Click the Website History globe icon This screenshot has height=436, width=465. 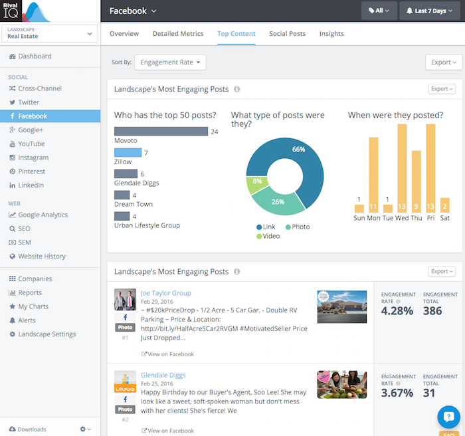click(x=12, y=257)
